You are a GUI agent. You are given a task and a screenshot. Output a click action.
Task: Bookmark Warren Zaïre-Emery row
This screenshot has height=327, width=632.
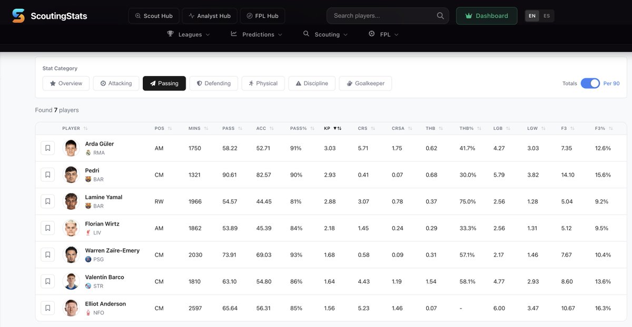tap(47, 255)
